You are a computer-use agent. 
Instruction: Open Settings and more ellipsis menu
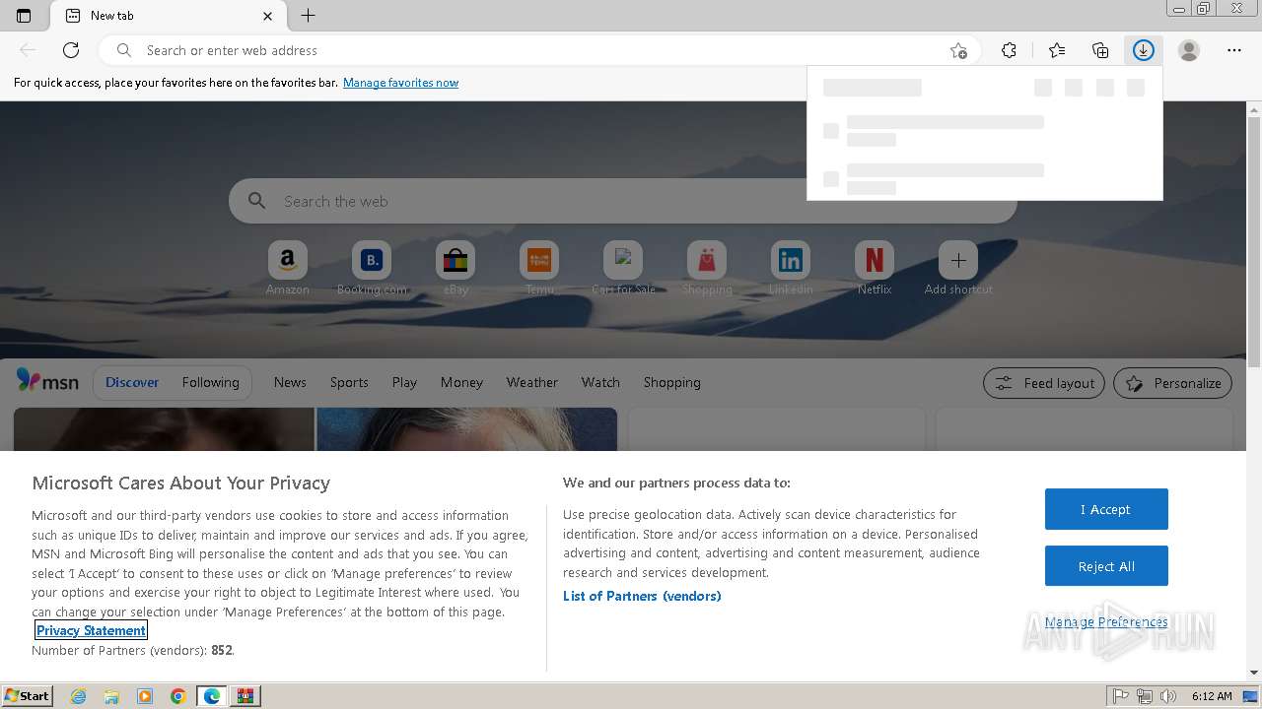[1234, 50]
